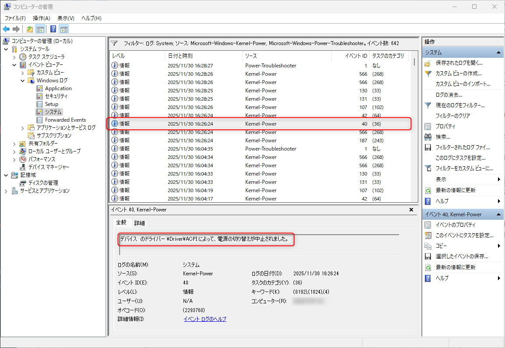Toggle the console tree visibility toolbar icon
Image resolution: width=505 pixels, height=348 pixels.
click(x=39, y=29)
